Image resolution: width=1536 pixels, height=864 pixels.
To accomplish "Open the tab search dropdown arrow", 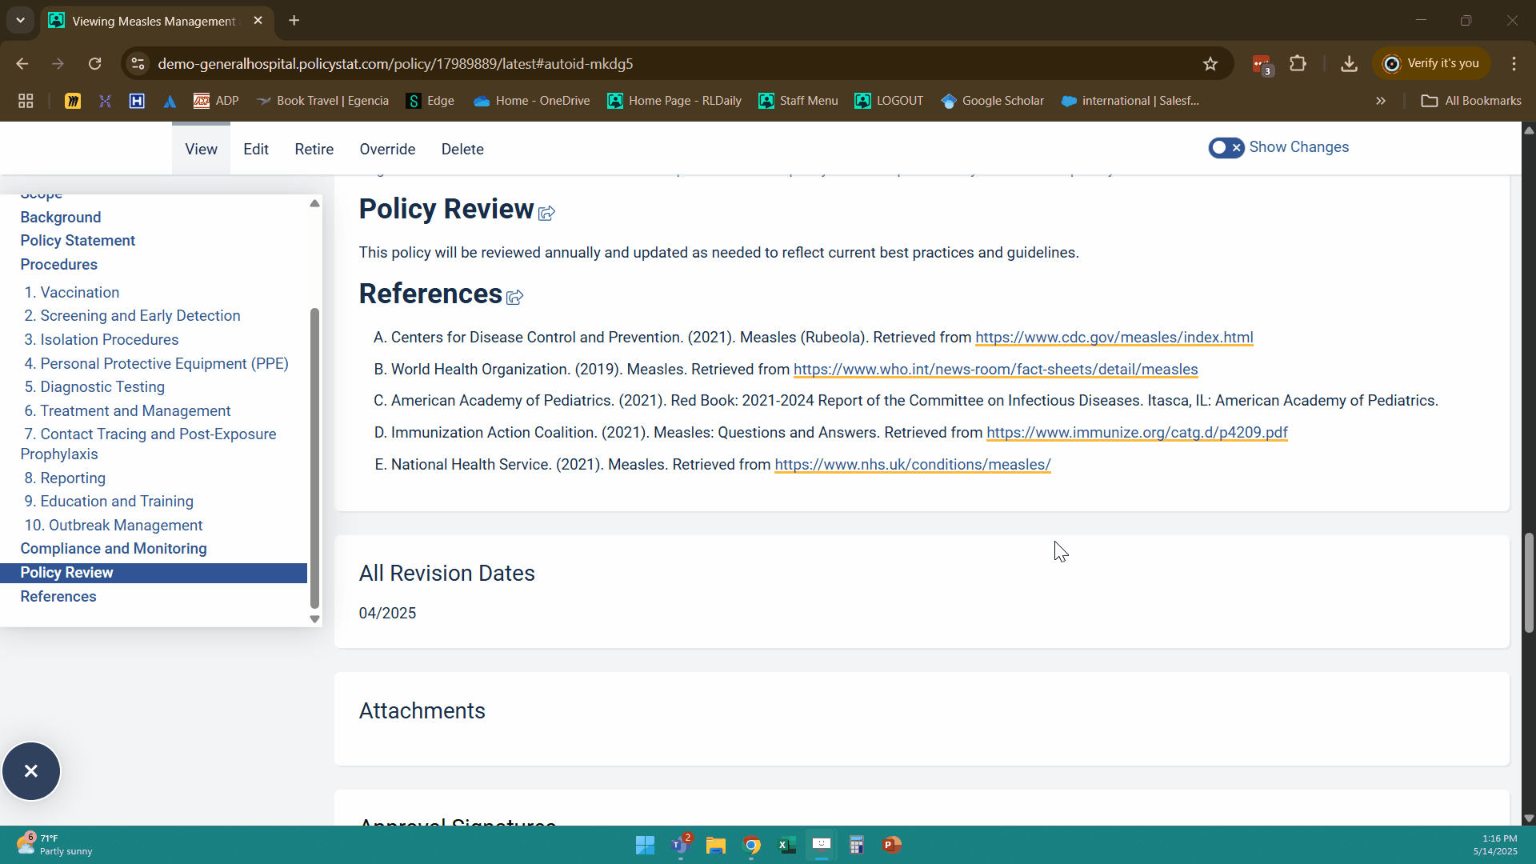I will pyautogui.click(x=20, y=20).
